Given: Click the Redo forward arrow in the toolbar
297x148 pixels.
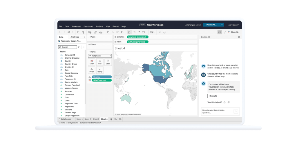Looking at the screenshot, I should coord(64,32).
